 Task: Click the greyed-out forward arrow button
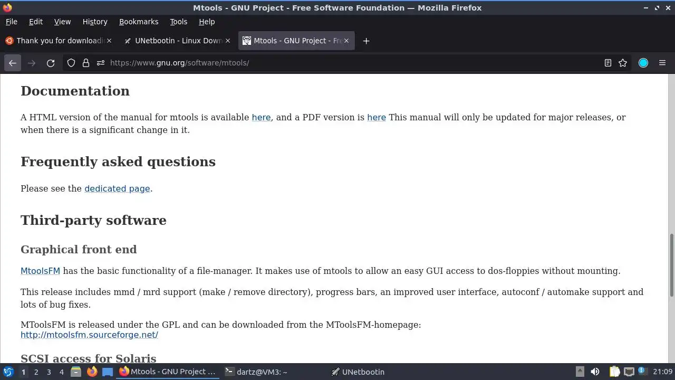[x=32, y=63]
